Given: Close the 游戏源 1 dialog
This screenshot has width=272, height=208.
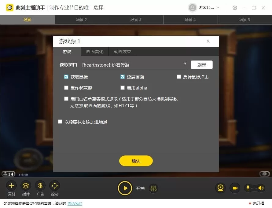Looking at the screenshot, I should (208, 41).
